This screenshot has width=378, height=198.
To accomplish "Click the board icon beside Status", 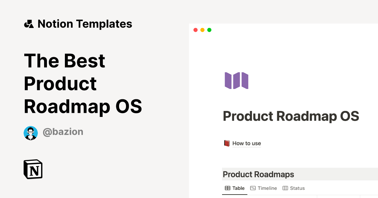I will (x=285, y=188).
